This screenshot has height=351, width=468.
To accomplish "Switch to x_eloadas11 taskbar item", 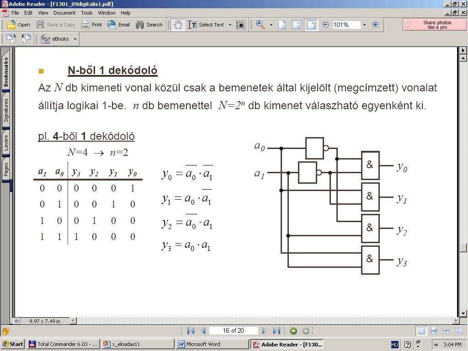I will pyautogui.click(x=137, y=344).
